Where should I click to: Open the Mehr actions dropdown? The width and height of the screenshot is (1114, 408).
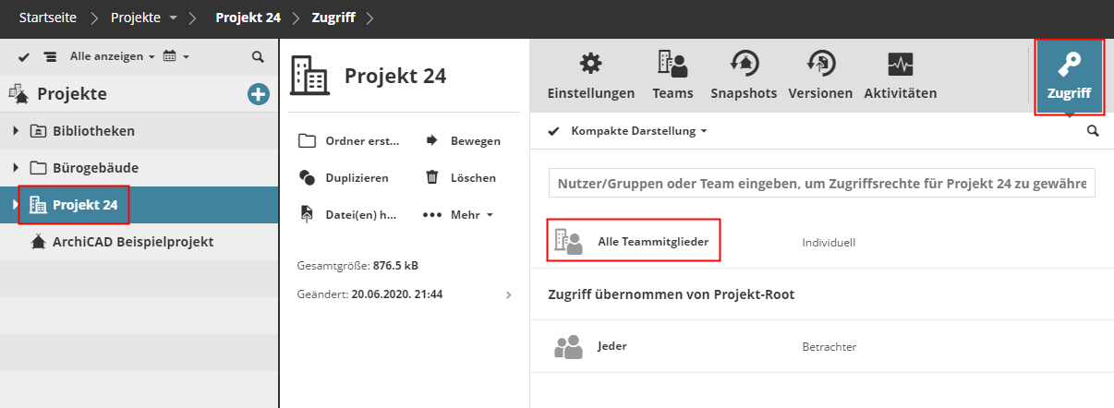[x=459, y=215]
